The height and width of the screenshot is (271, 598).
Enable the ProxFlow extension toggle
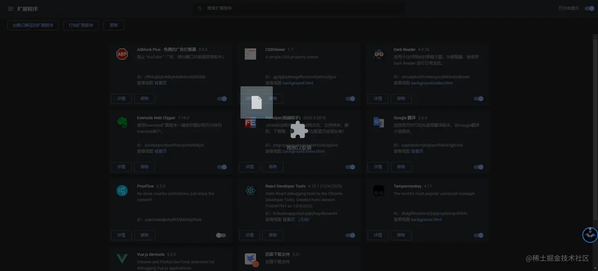[x=221, y=235]
